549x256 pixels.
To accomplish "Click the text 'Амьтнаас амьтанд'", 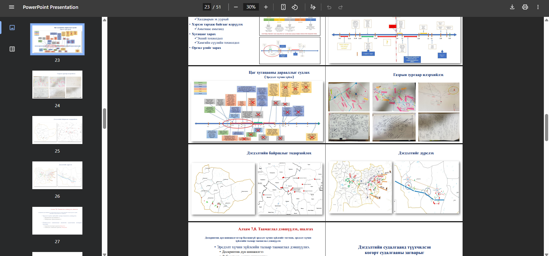I will pyautogui.click(x=210, y=29).
